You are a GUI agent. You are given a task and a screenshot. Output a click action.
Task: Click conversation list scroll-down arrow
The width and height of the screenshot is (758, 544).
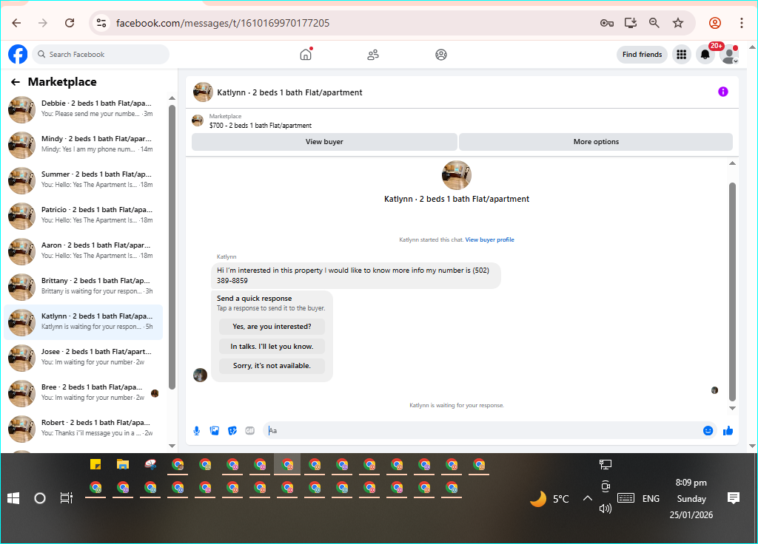point(172,446)
